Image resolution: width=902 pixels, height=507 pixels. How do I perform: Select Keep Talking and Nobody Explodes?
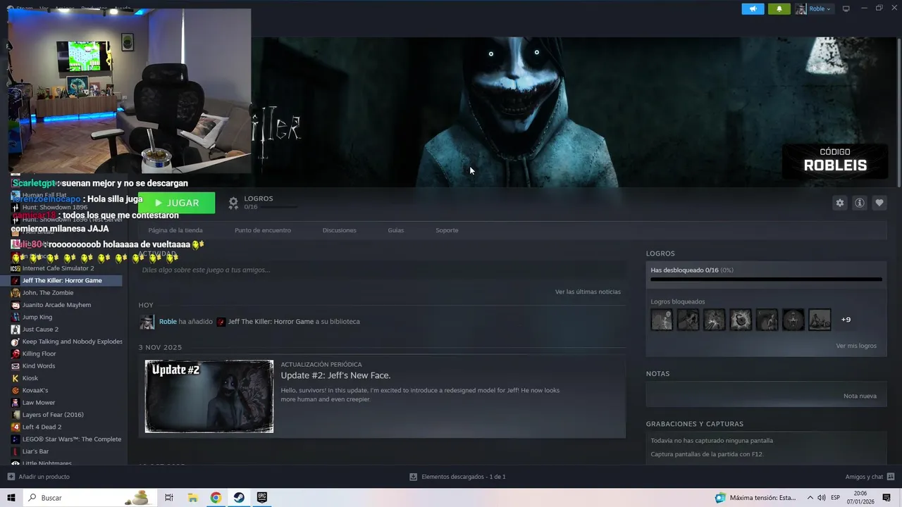(x=72, y=342)
